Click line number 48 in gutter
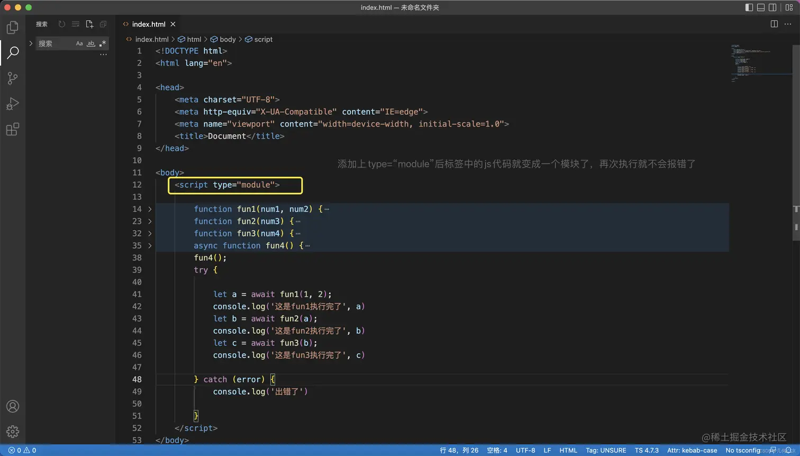The image size is (800, 456). (137, 379)
